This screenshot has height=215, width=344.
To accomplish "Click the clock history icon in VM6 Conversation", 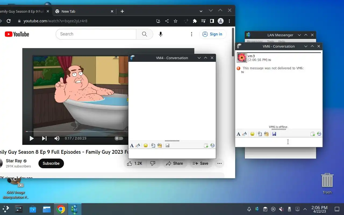I will coord(319,134).
